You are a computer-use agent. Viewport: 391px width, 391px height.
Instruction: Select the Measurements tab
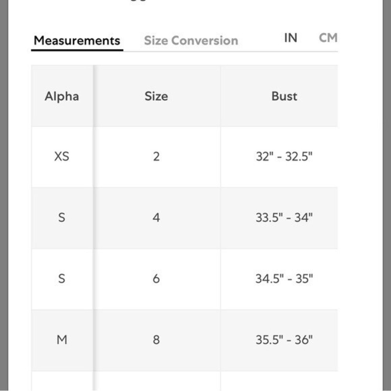pyautogui.click(x=77, y=41)
